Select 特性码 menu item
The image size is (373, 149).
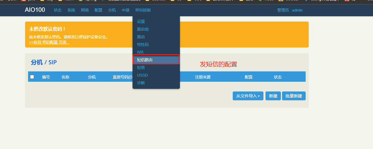pos(156,45)
